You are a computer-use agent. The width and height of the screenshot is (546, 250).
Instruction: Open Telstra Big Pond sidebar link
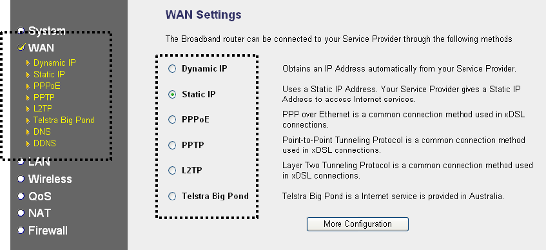[64, 120]
